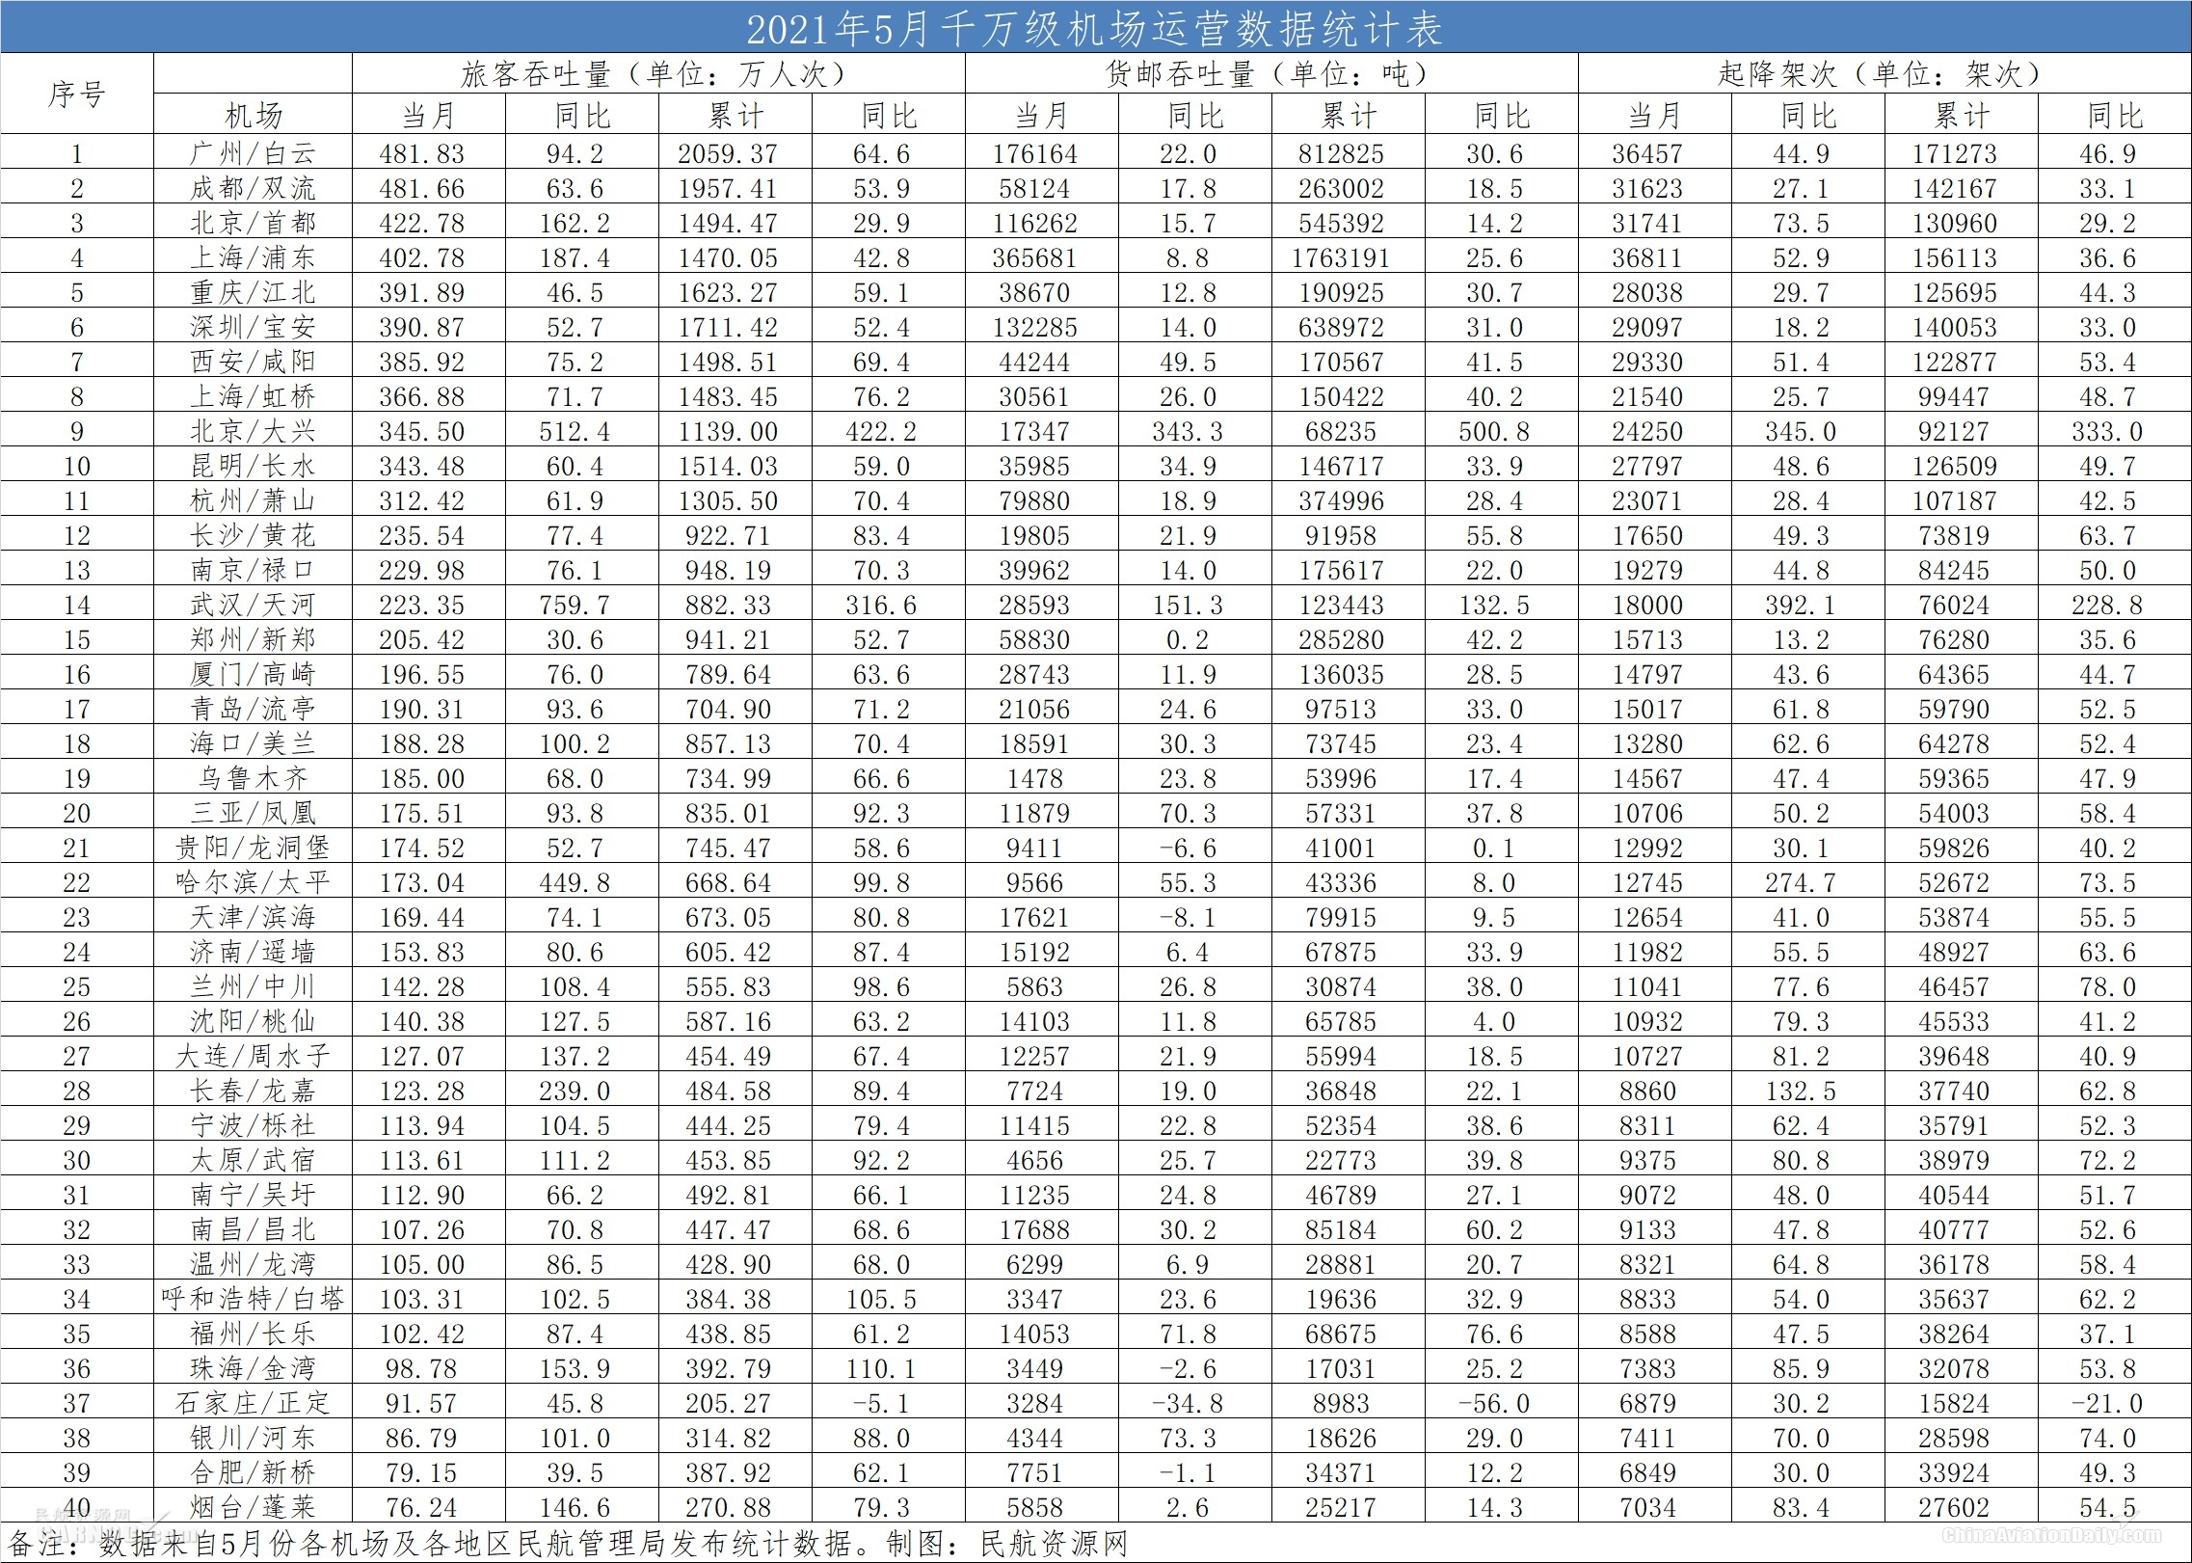Click cumulative movements value 171273
This screenshot has height=1563, width=2192.
click(1955, 154)
